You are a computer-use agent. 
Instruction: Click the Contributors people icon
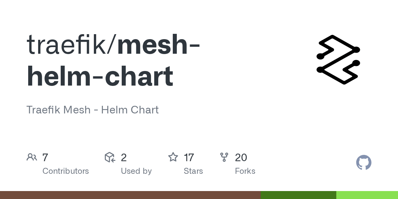32,157
